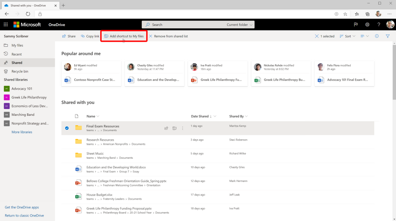Click Add shortcut to My files
This screenshot has width=396, height=221.
pyautogui.click(x=124, y=36)
